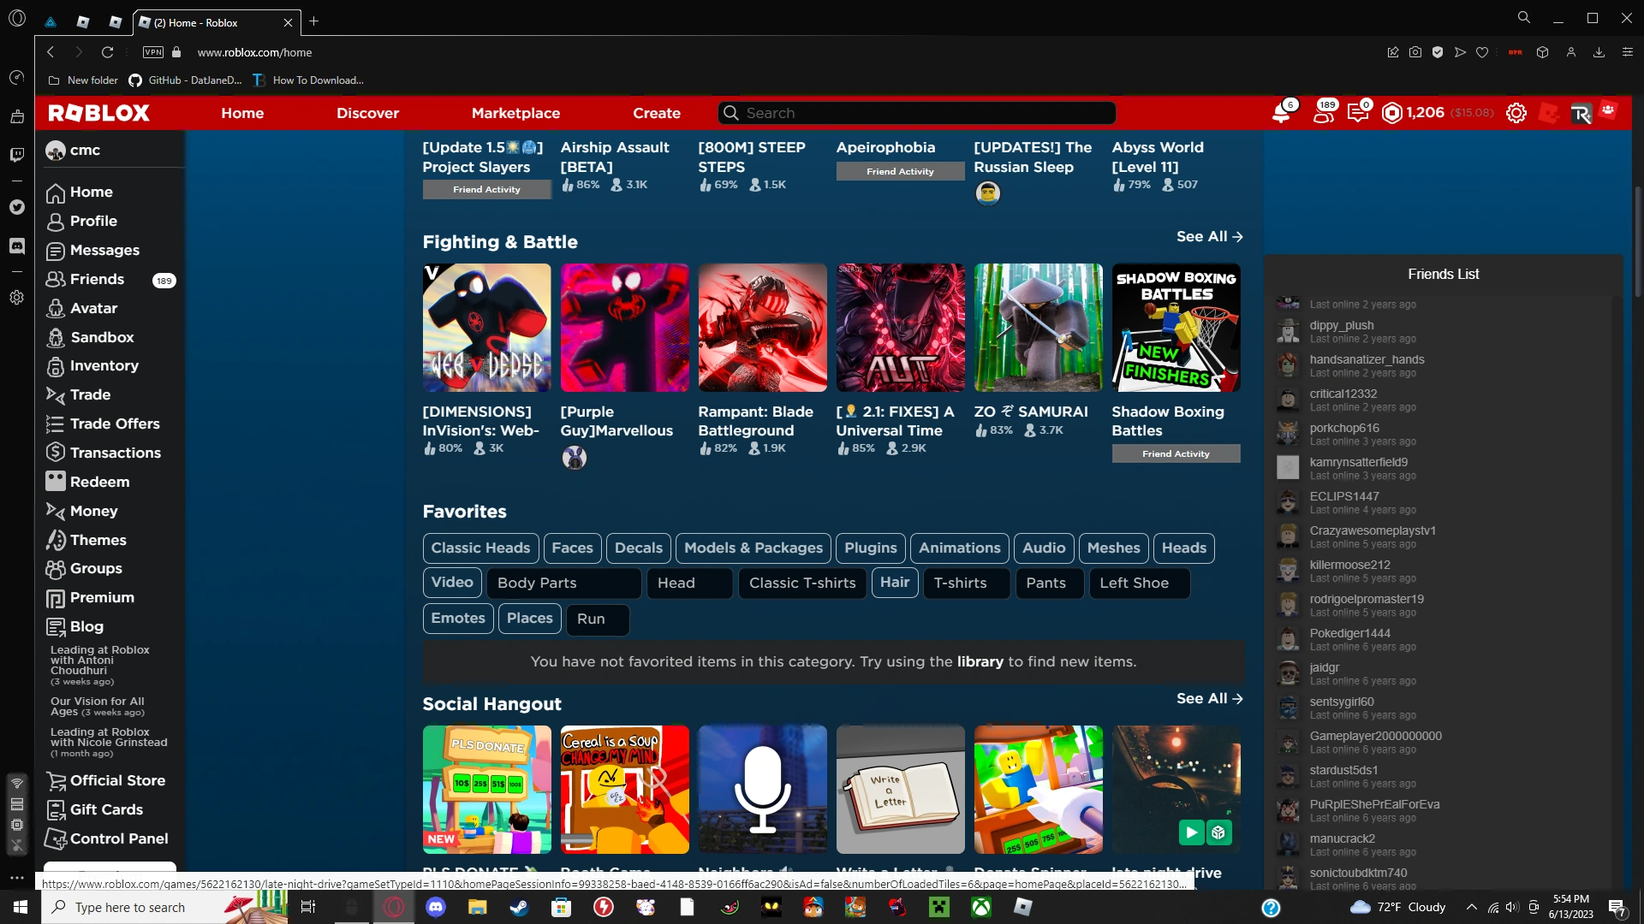
Task: Open the Gift Cards sidebar link
Action: (x=106, y=809)
